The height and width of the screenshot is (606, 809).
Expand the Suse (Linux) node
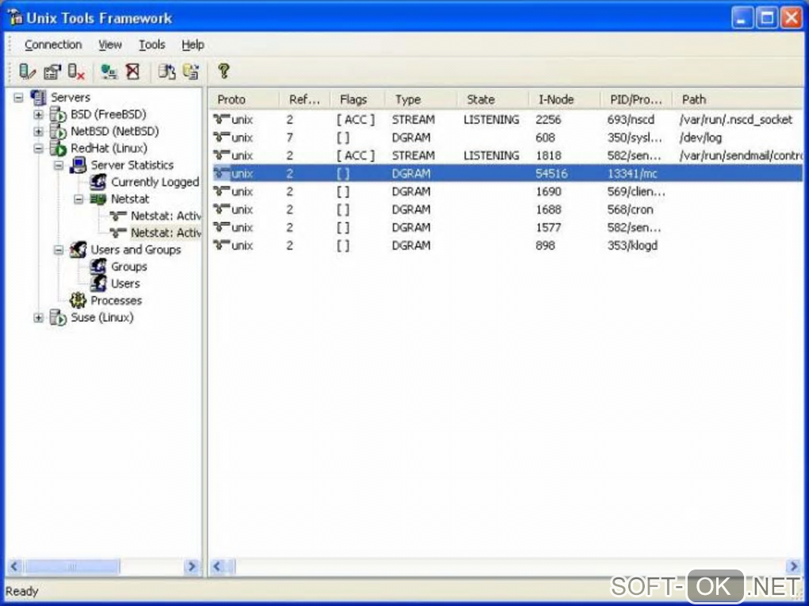[39, 317]
